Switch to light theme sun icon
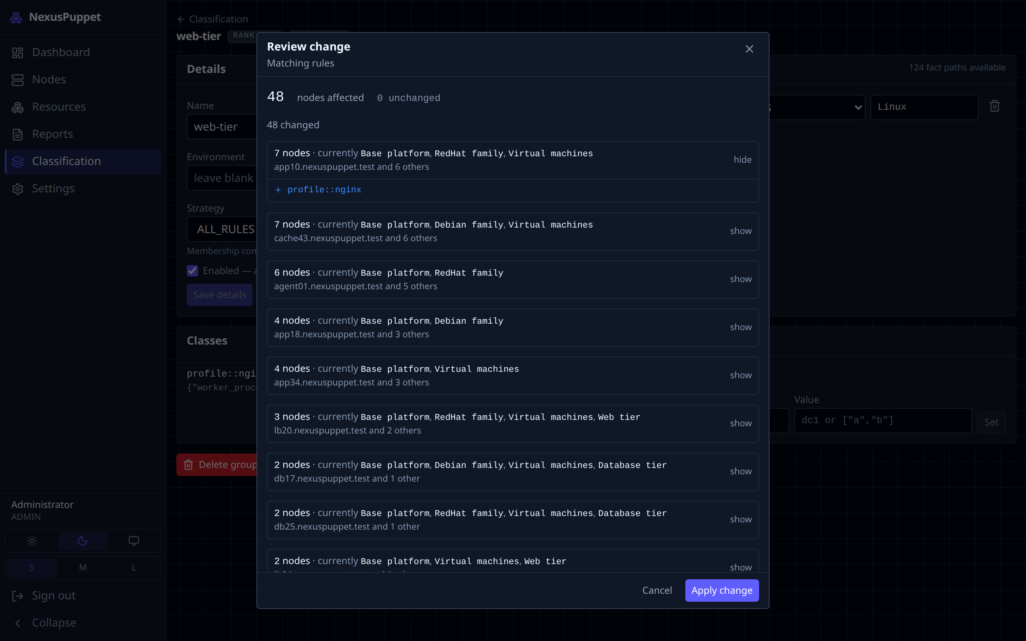Screen dimensions: 1026x641 (x=32, y=540)
